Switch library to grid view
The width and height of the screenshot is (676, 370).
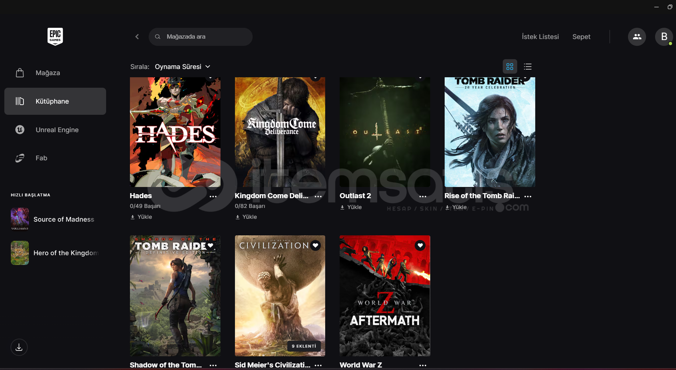510,66
